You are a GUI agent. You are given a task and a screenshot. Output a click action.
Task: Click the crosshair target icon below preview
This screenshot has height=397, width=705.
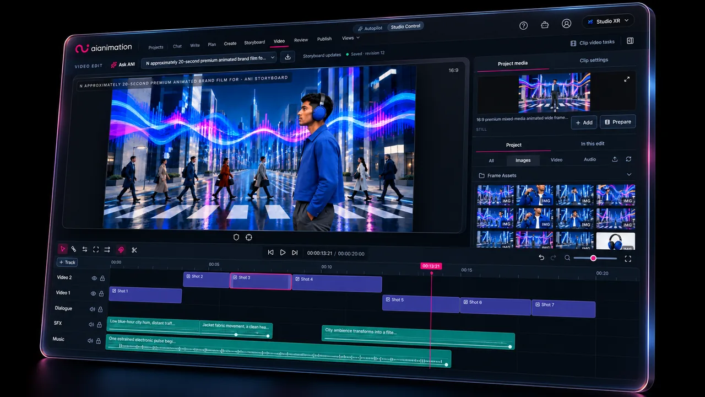tap(248, 237)
